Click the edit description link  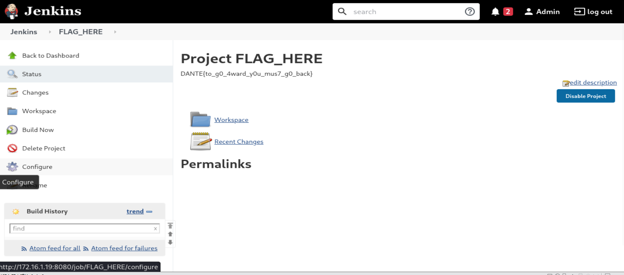coord(593,83)
